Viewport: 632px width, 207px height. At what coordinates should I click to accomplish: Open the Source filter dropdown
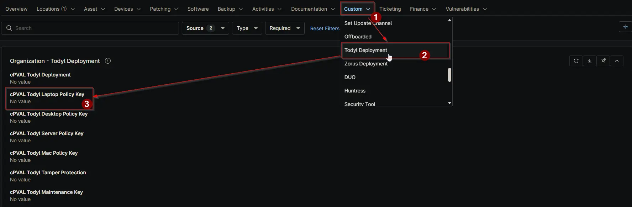pyautogui.click(x=205, y=28)
